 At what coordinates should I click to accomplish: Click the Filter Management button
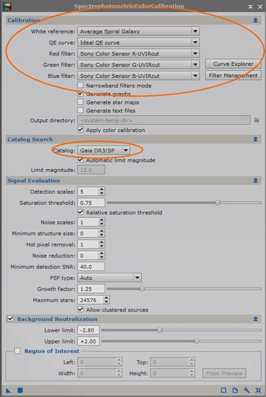click(x=233, y=75)
